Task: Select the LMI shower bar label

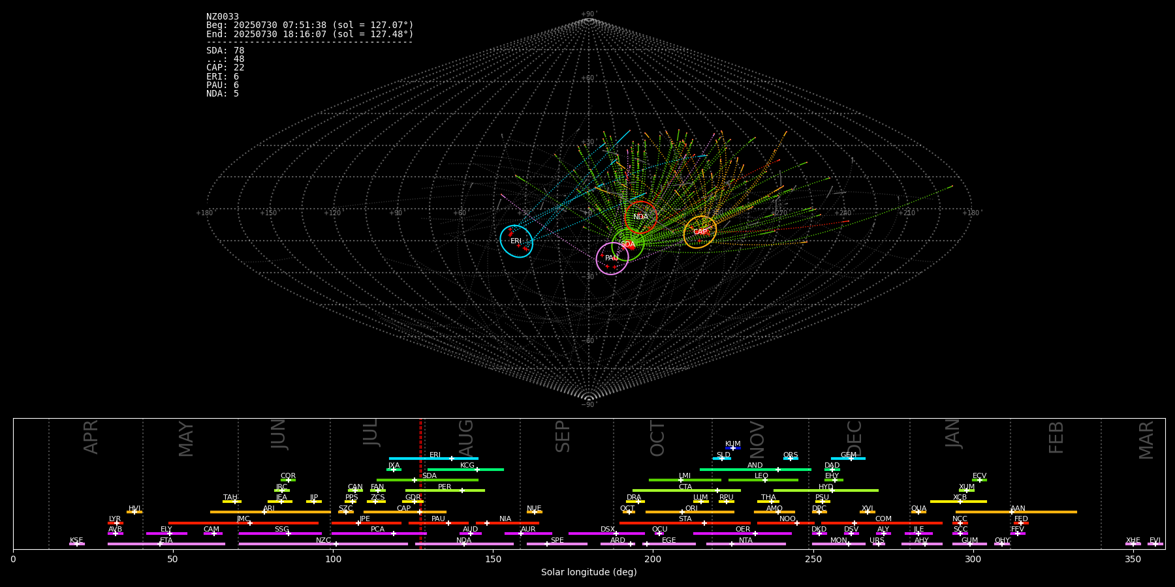Action: coord(685,475)
